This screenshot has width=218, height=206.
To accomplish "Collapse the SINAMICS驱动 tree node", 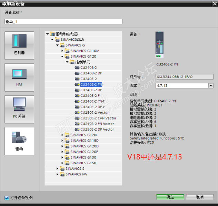I will pos(52,40).
